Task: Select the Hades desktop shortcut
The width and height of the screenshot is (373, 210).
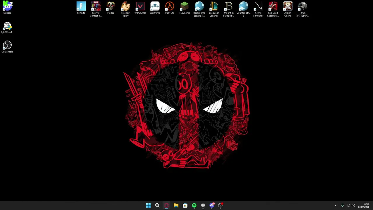Action: coord(110,8)
